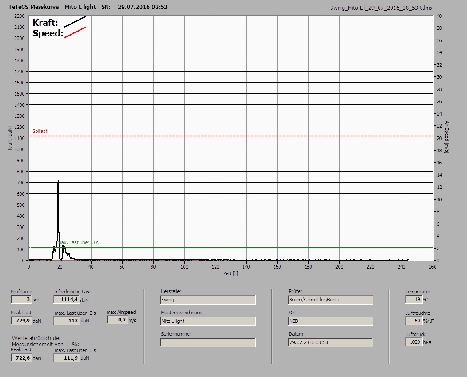Click the 100 tick on the Zeit axis
467x377 pixels.
pos(184,267)
